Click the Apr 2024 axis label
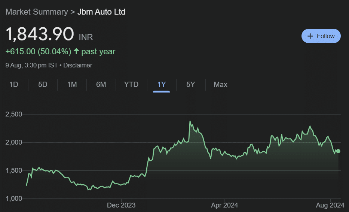349x212 pixels. (x=224, y=205)
